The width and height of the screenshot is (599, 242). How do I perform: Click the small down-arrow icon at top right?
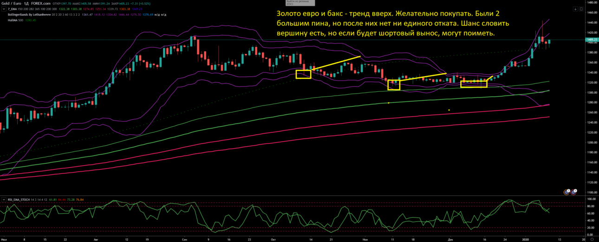point(575,9)
